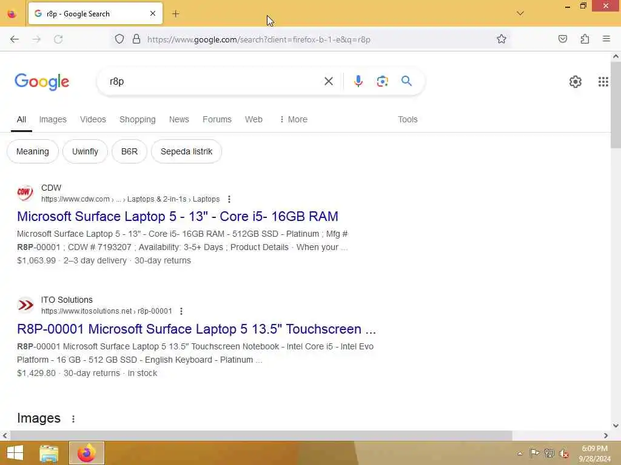This screenshot has height=465, width=621.
Task: Click the itosolutions.net breadcrumb URL
Action: click(x=107, y=311)
